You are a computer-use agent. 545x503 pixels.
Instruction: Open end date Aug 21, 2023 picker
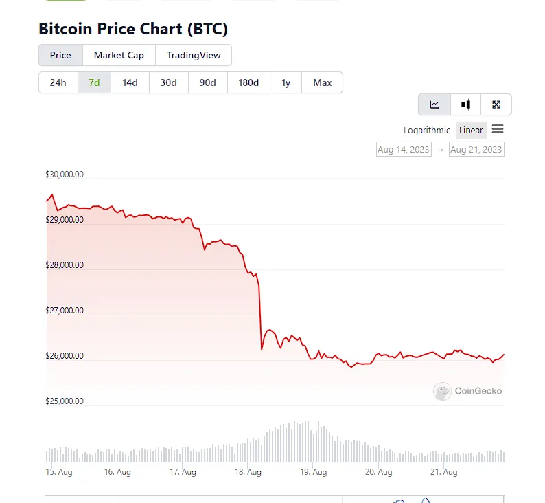pos(476,149)
